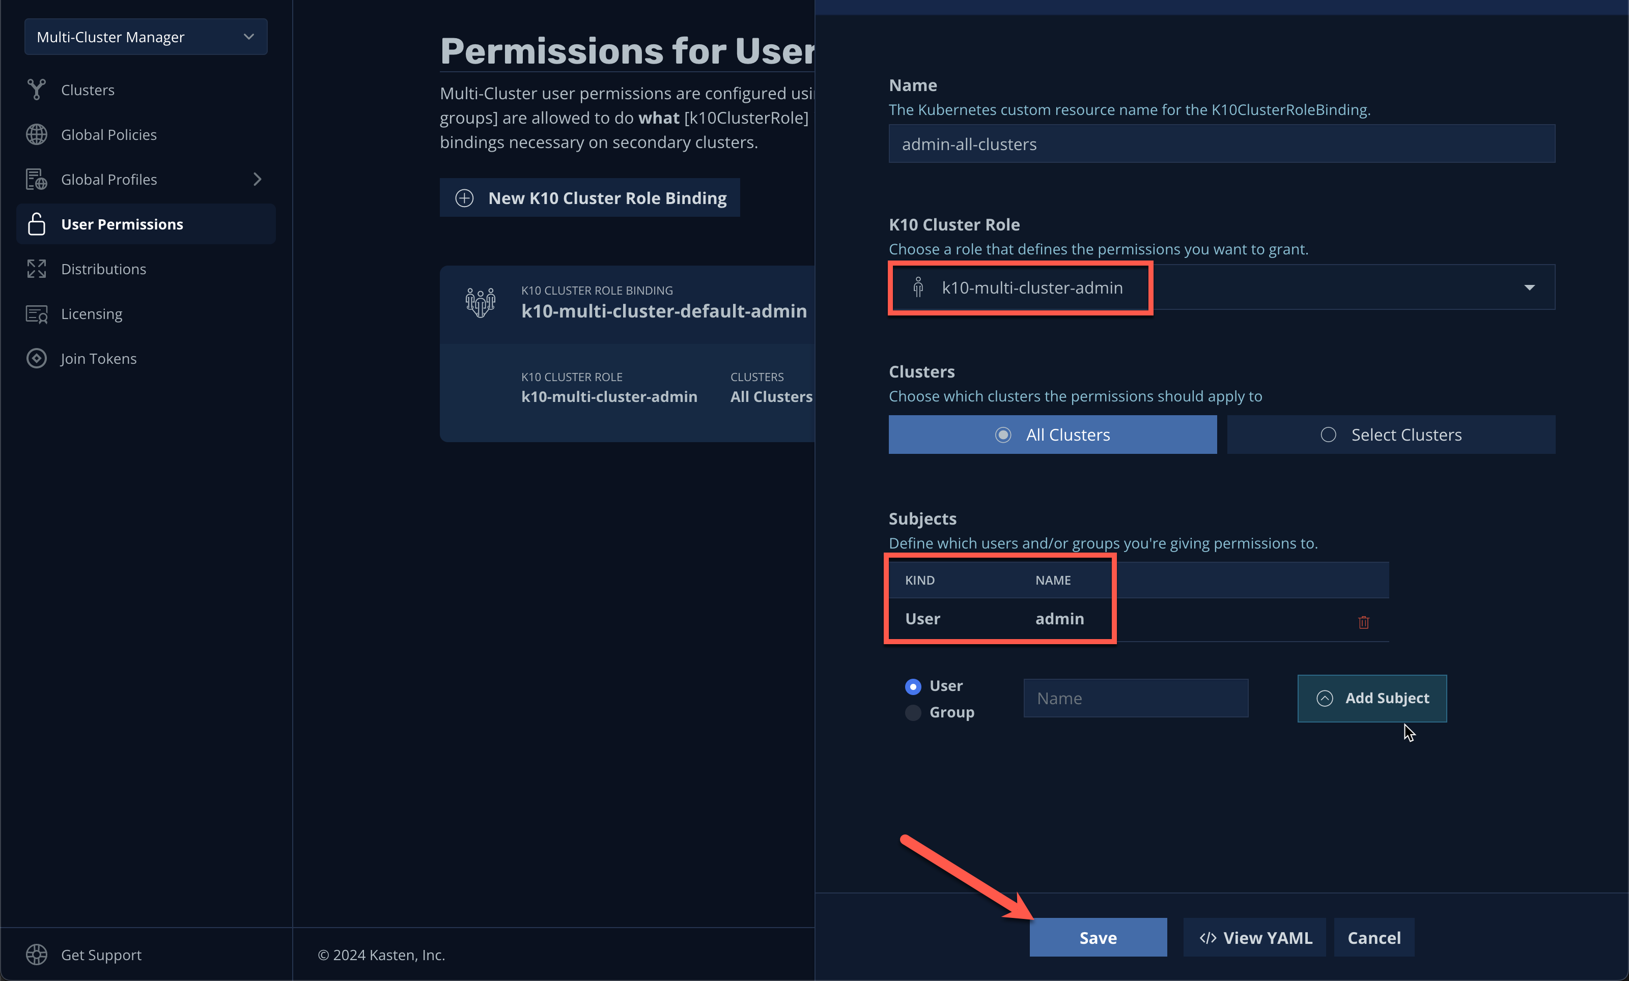Viewport: 1629px width, 981px height.
Task: Click Add Subject button
Action: point(1371,698)
